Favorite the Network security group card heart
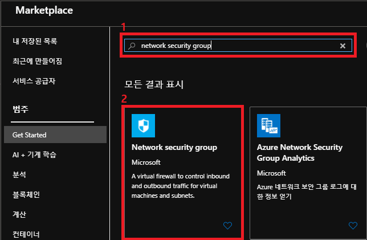The image size is (367, 240). pos(227,226)
